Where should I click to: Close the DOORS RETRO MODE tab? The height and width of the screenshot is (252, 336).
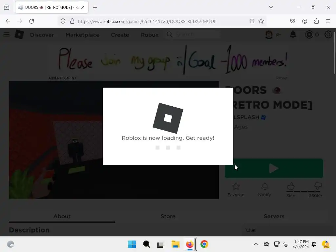(x=83, y=7)
